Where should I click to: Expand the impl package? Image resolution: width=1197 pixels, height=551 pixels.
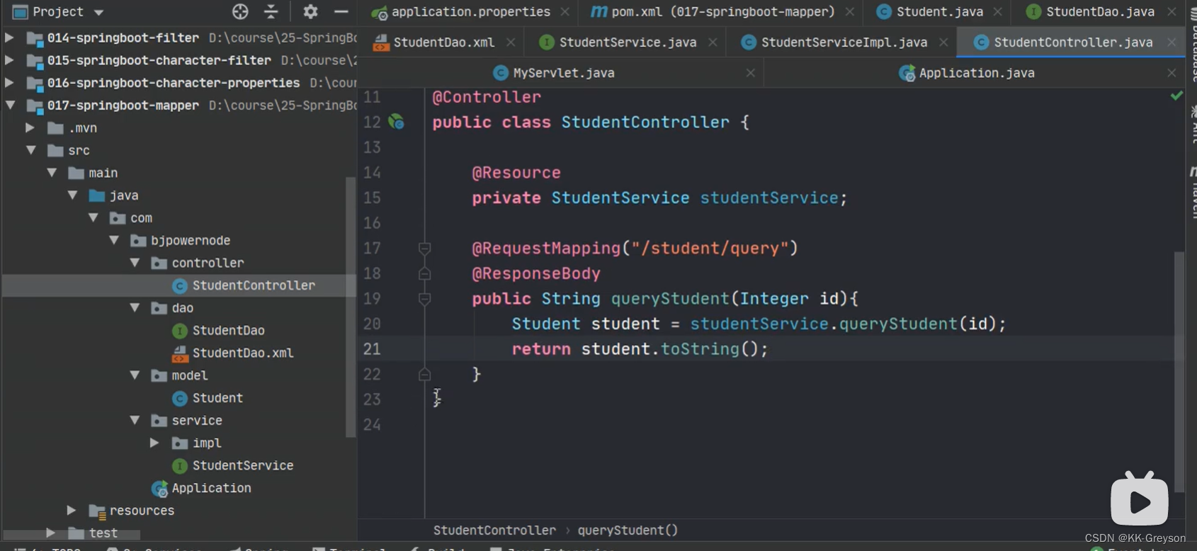[x=154, y=443]
